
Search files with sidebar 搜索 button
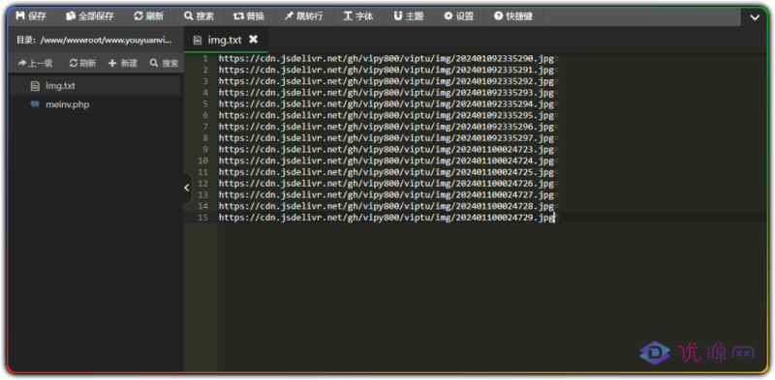point(164,63)
